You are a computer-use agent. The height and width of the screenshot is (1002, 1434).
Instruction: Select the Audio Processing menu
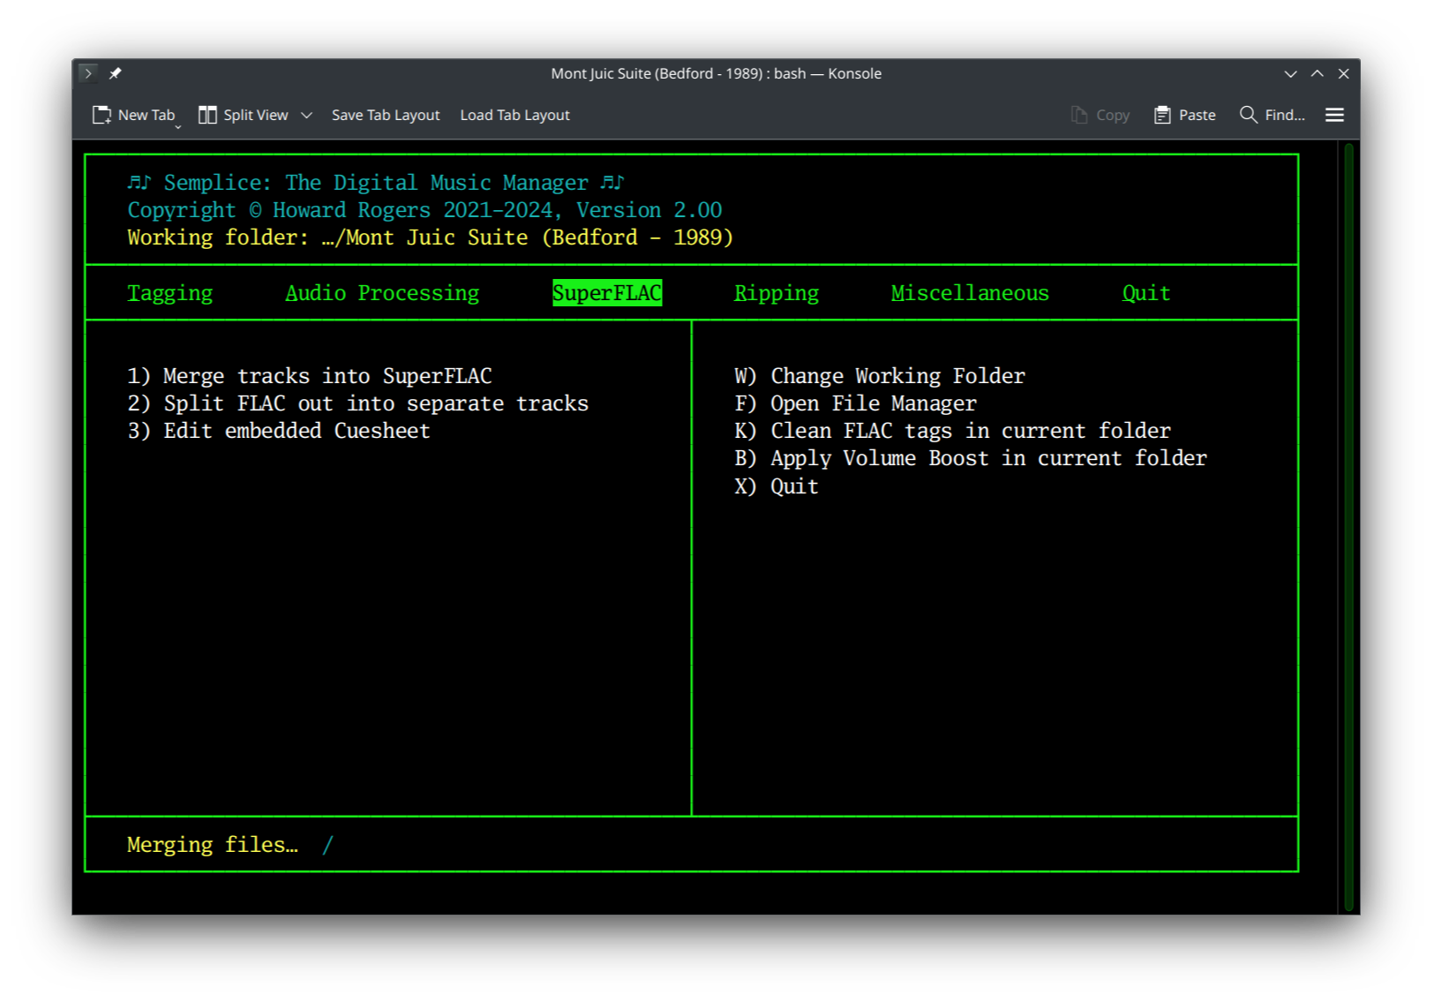click(382, 292)
